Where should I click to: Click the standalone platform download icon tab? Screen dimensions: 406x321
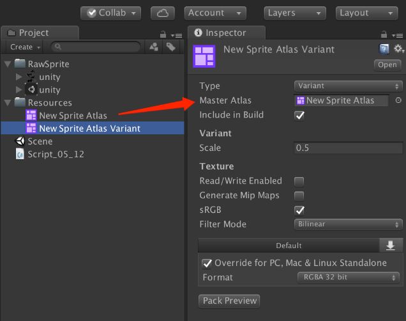point(390,246)
